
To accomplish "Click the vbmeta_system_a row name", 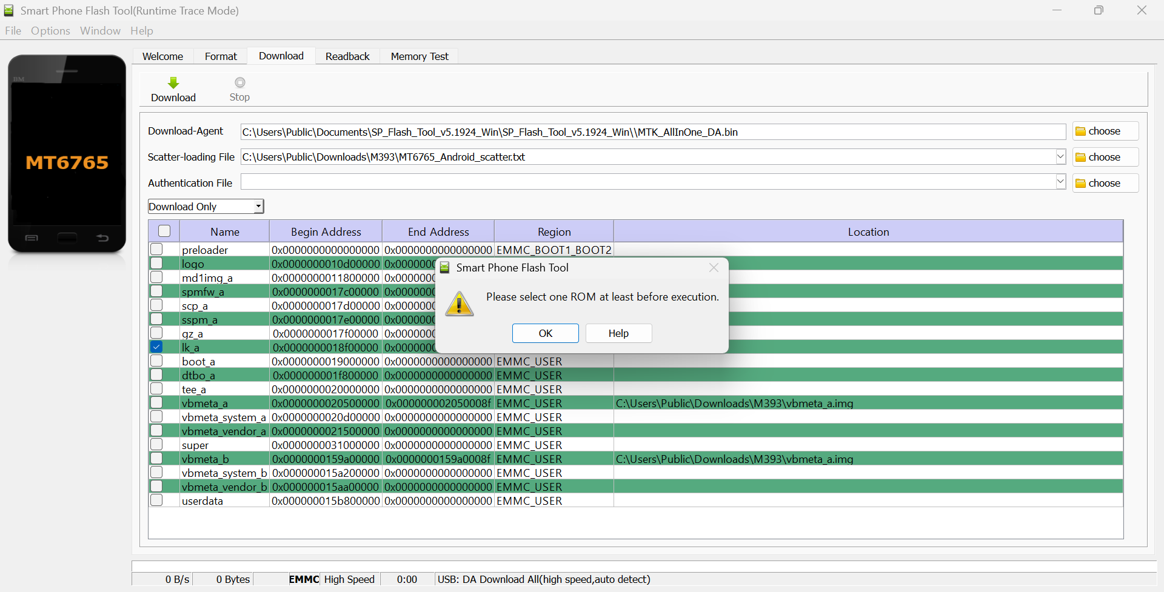I will coord(224,417).
